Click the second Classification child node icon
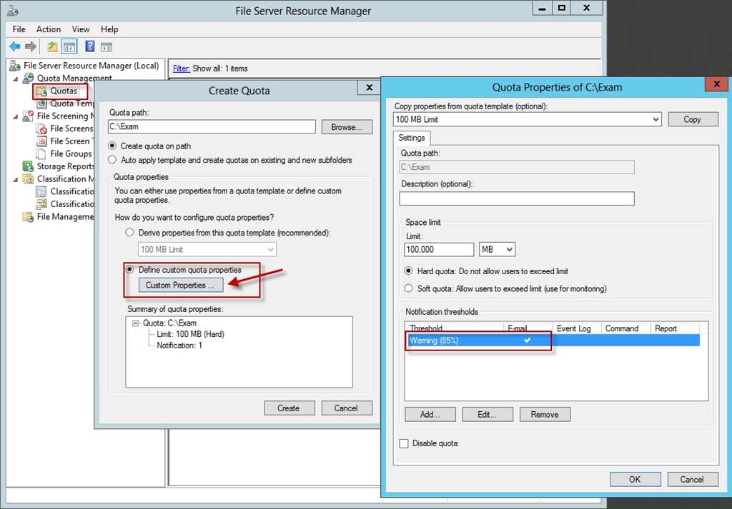Screen dimensions: 732x509 pos(41,203)
